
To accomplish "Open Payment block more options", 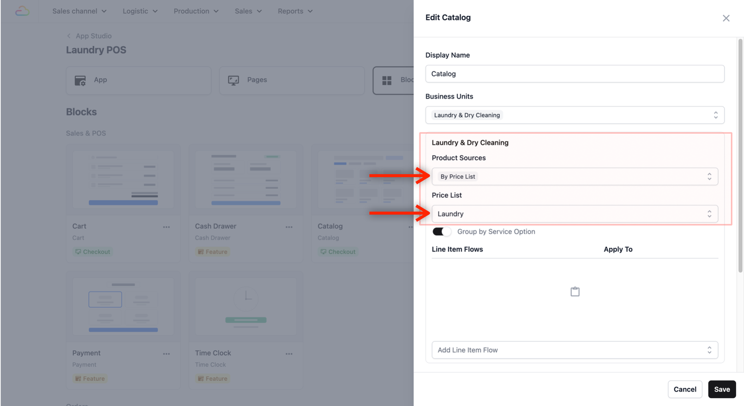I will click(x=166, y=354).
